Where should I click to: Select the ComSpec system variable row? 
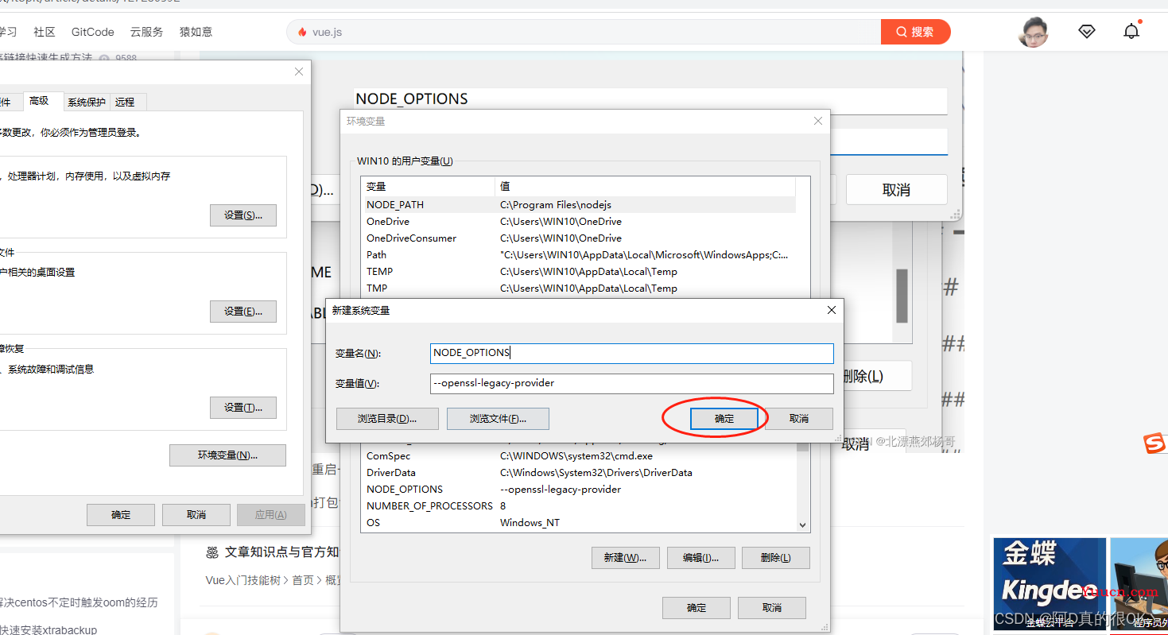579,456
